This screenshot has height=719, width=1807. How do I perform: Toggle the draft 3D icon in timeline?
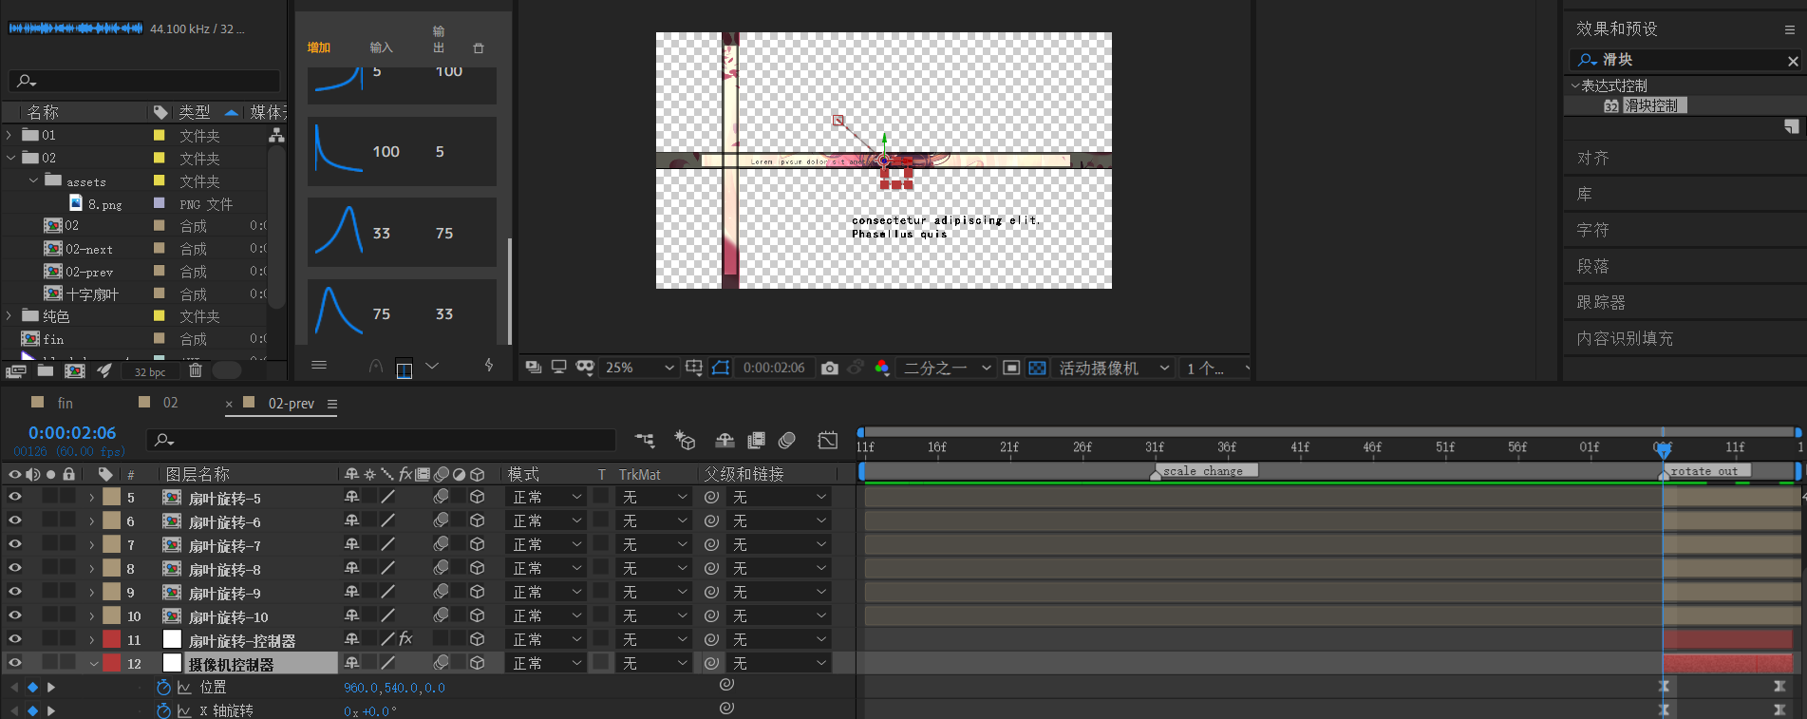(685, 440)
